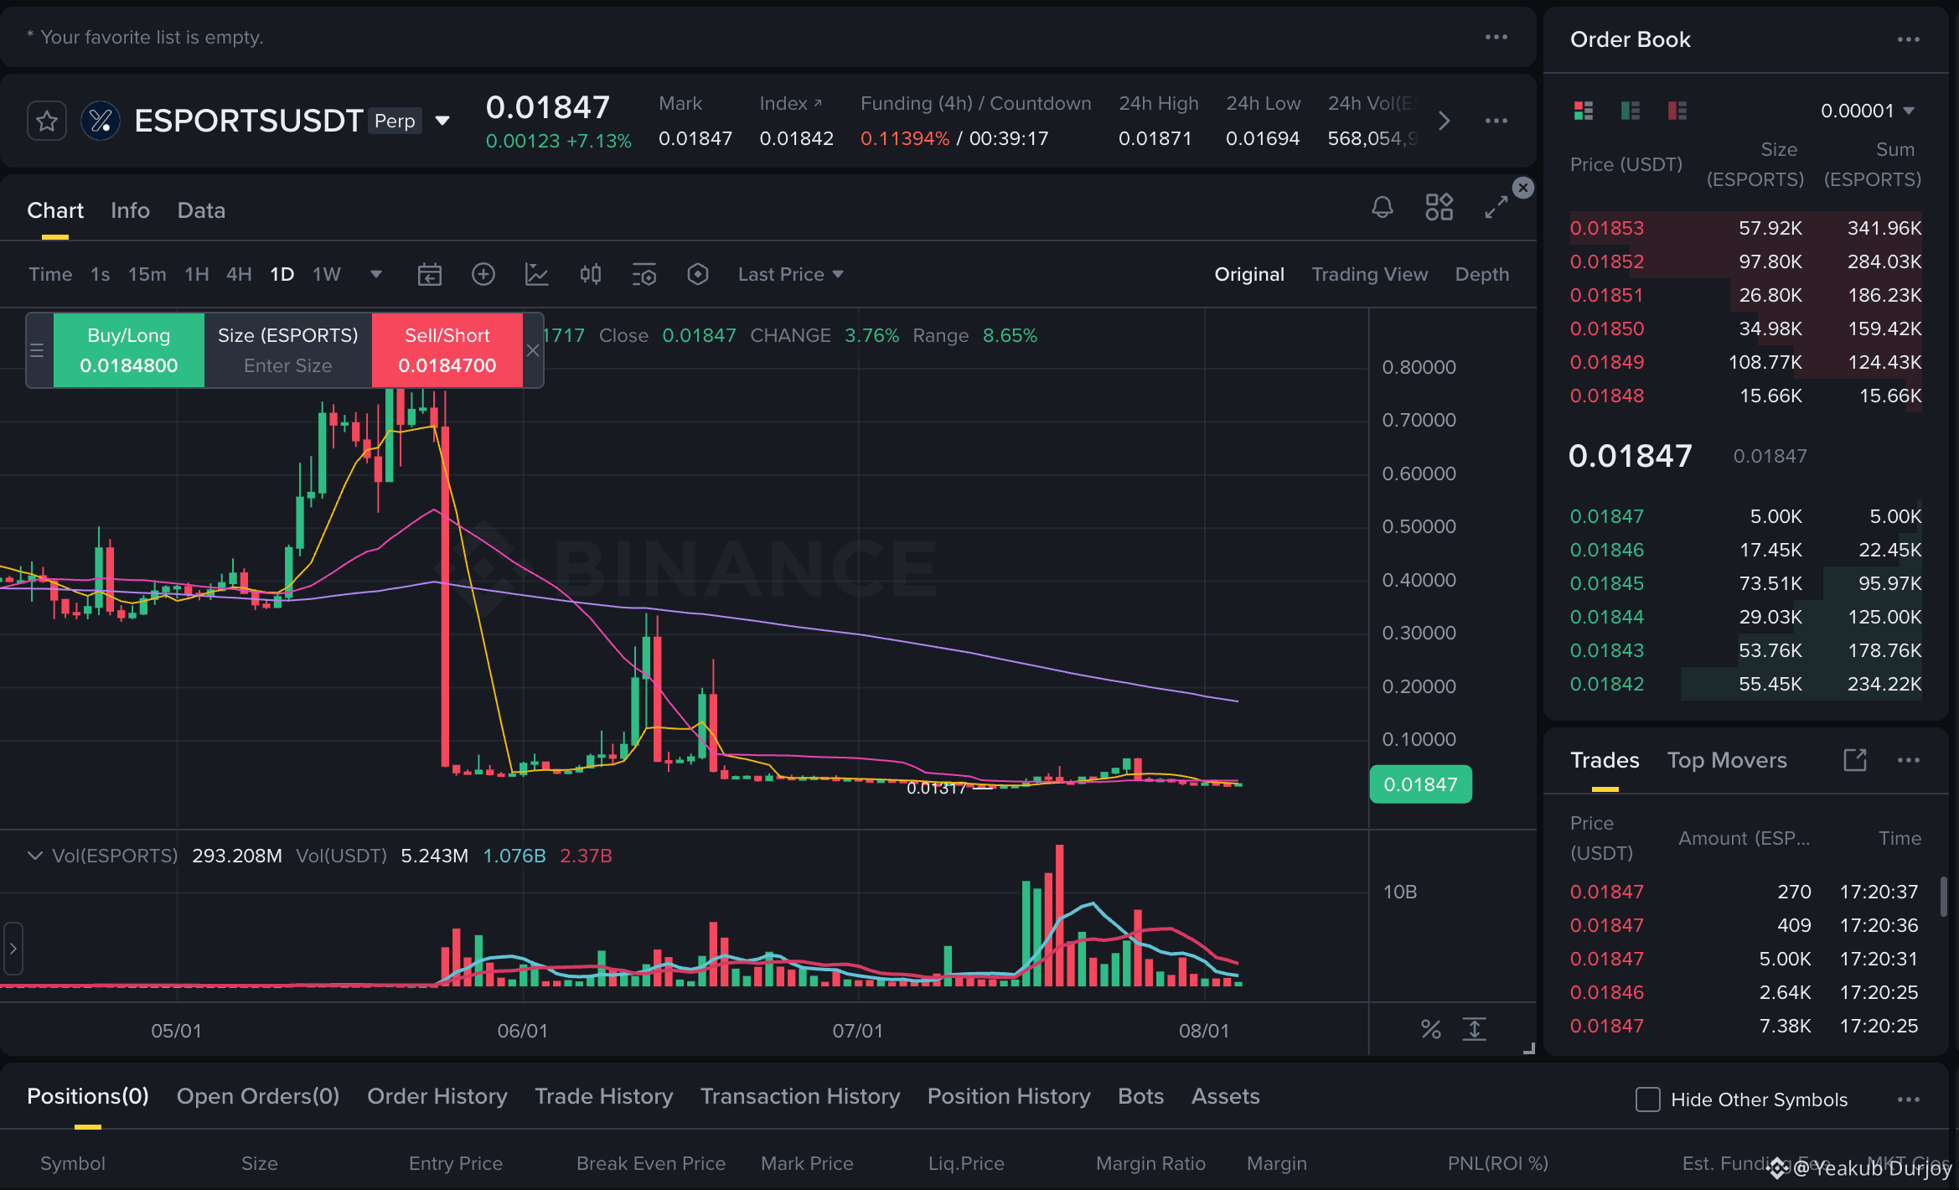
Task: Select the 0.01853 ask row in order book
Action: [x=1746, y=228]
